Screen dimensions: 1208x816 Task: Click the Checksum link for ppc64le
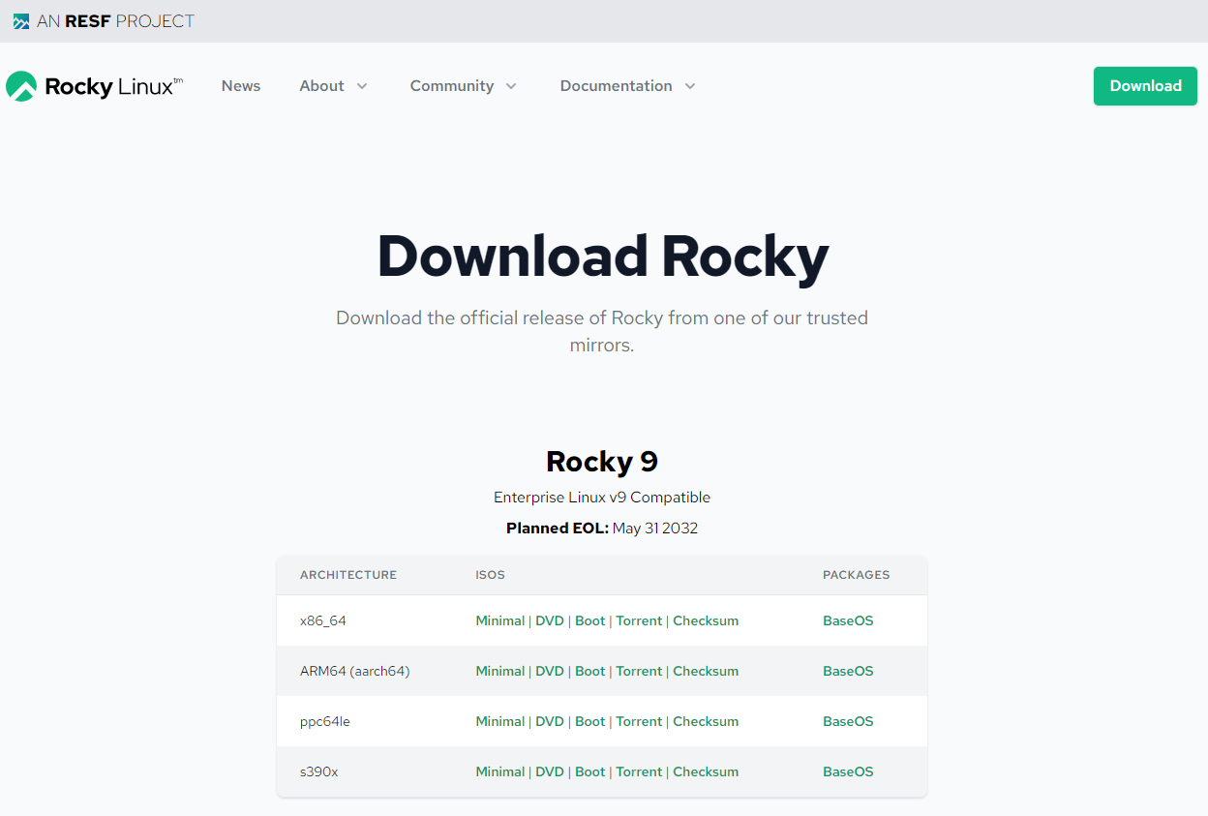click(x=706, y=721)
